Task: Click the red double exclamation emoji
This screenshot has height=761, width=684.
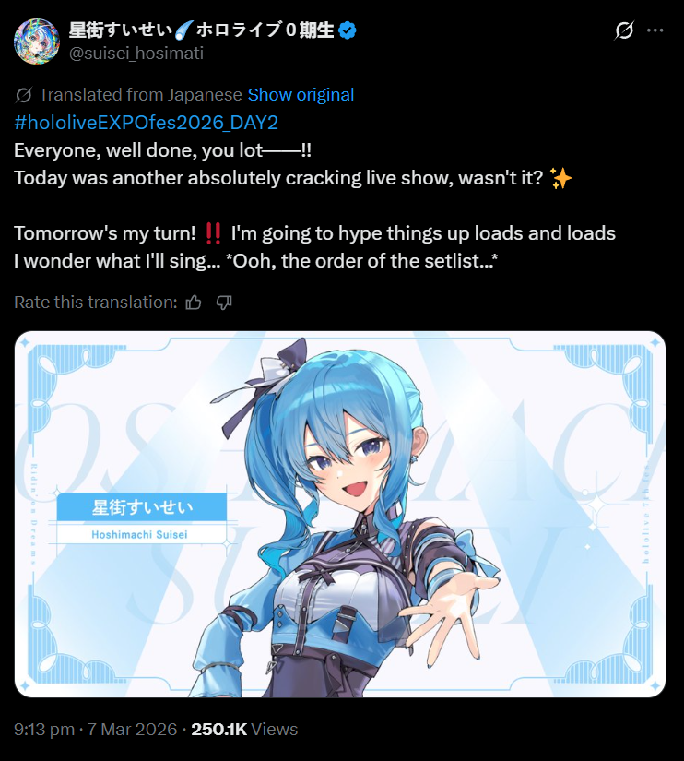Action: click(214, 233)
